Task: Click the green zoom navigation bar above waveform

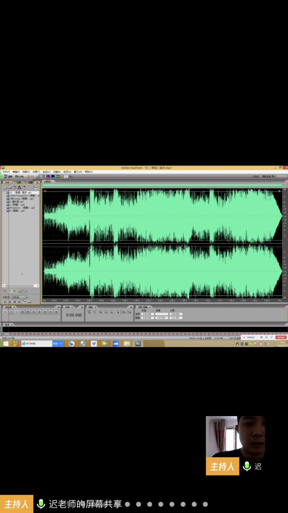Action: pyautogui.click(x=162, y=185)
